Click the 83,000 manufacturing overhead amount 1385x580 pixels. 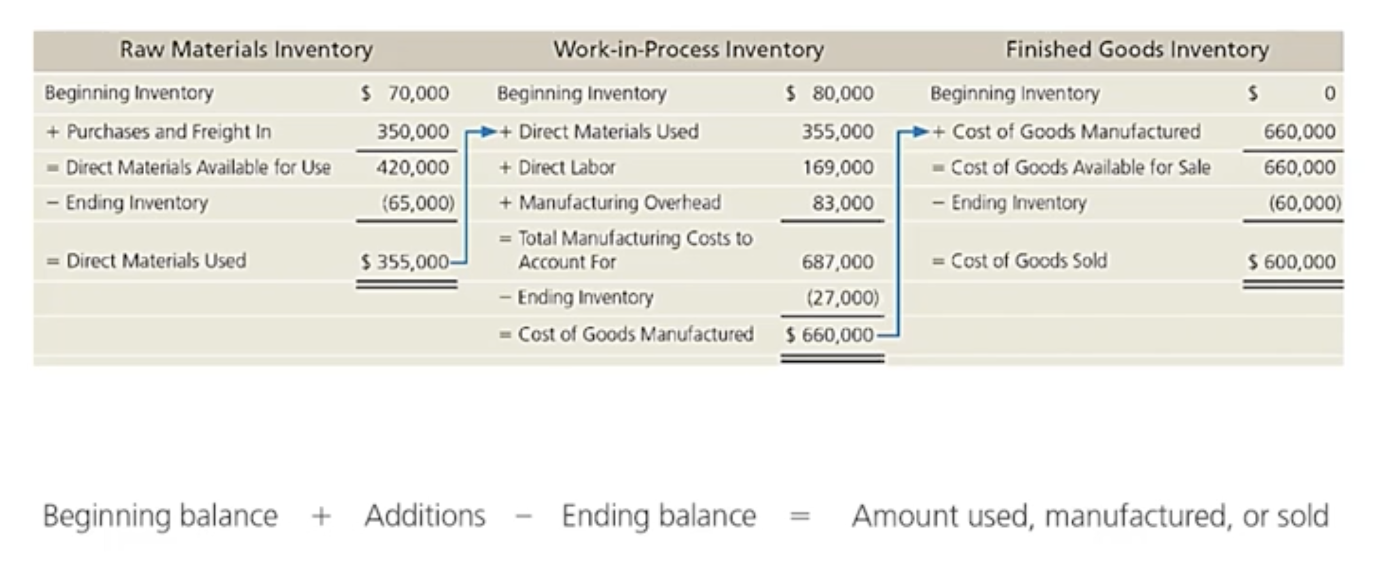pyautogui.click(x=843, y=203)
